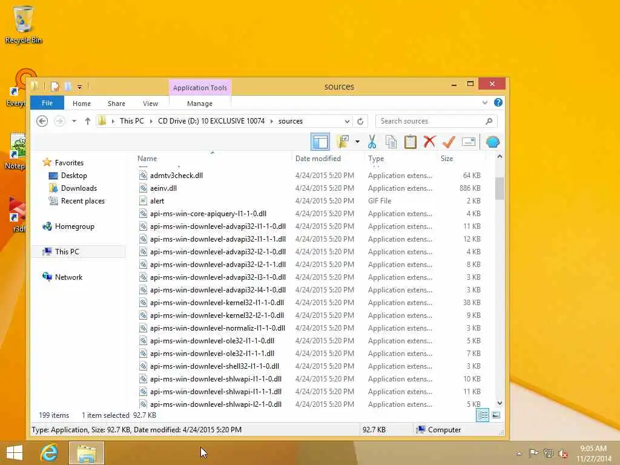Open the Quick Access Toolbar customize dropdown
The image size is (620, 465).
79,87
